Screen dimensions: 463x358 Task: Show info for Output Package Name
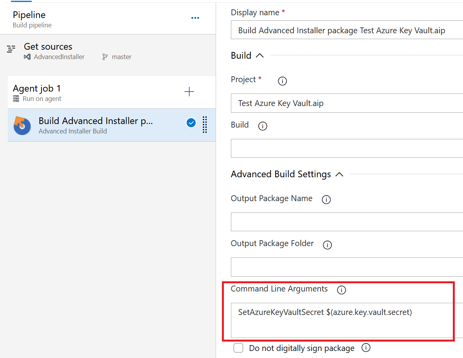coord(326,200)
